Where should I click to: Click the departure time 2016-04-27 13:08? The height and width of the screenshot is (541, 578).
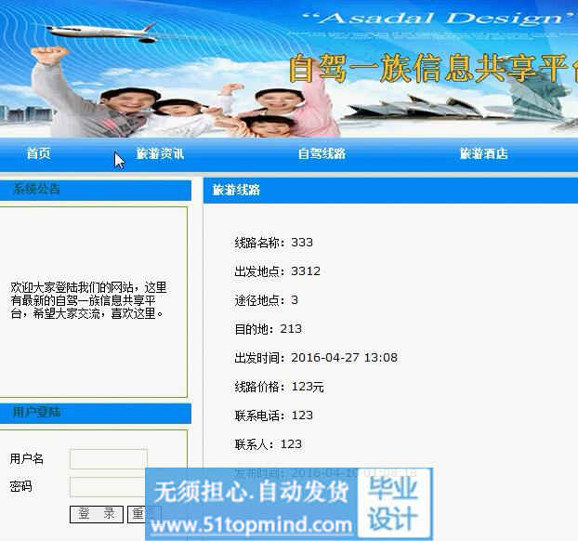345,358
